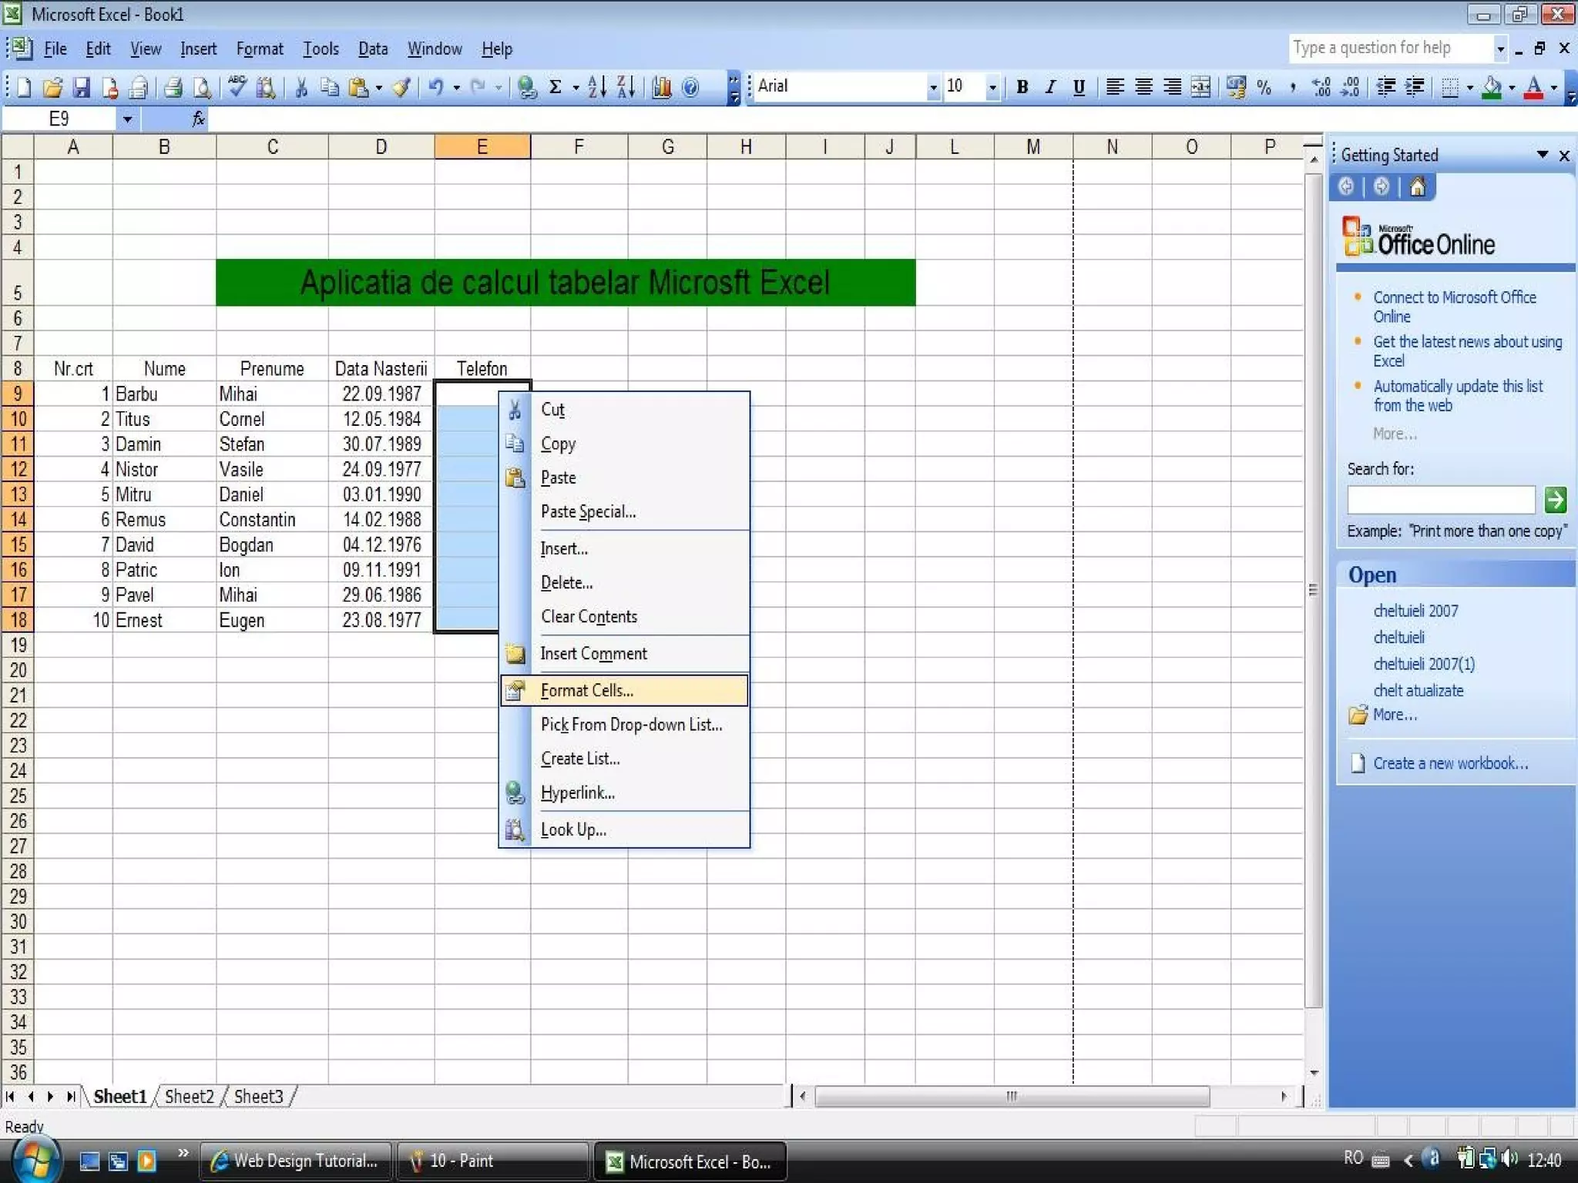Click the Type a question for help box
This screenshot has height=1183, width=1578.
click(1392, 48)
